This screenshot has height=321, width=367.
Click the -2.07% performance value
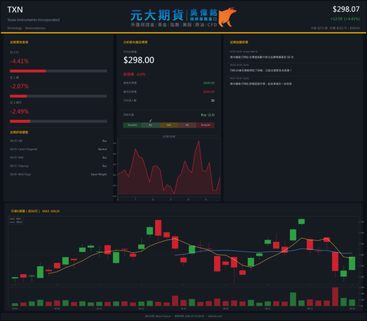click(x=19, y=86)
